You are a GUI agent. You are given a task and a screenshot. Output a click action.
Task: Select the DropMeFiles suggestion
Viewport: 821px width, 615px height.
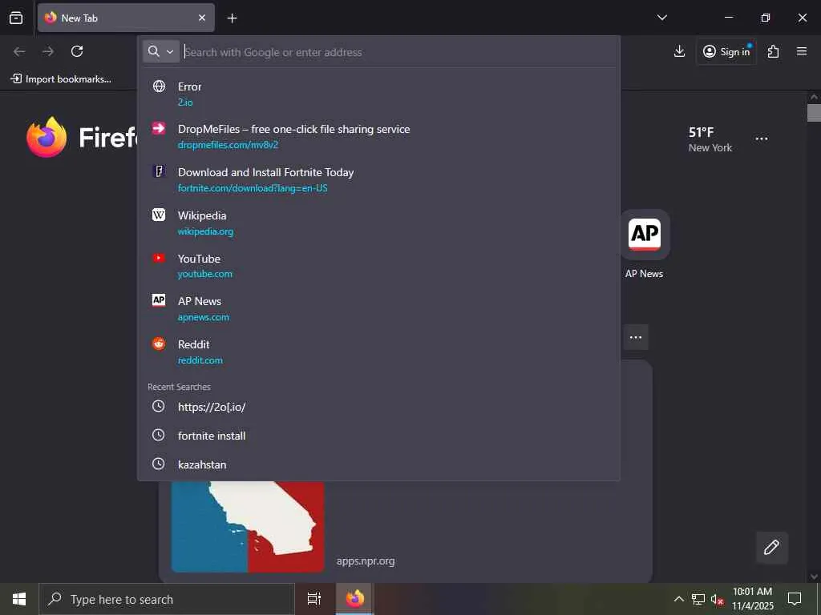(x=378, y=136)
